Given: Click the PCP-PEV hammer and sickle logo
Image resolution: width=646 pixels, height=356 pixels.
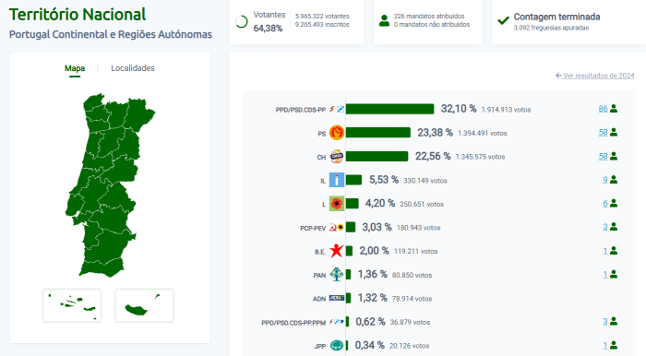Looking at the screenshot, I should pyautogui.click(x=333, y=227).
